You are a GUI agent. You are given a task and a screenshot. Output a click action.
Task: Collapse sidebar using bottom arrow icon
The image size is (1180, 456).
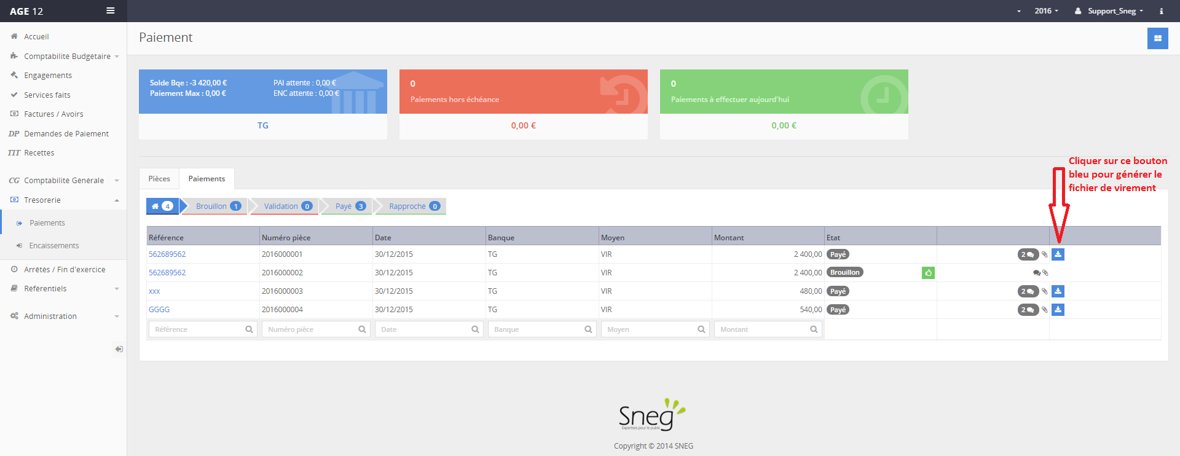tap(119, 349)
